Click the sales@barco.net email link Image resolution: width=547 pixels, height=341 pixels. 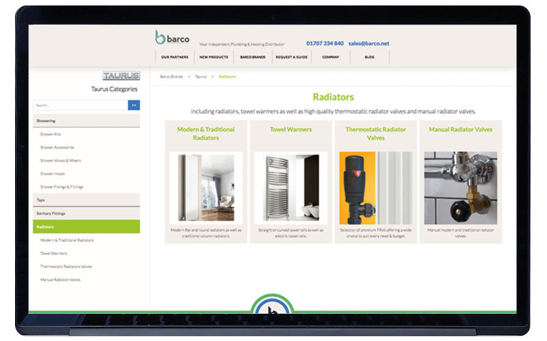point(369,44)
